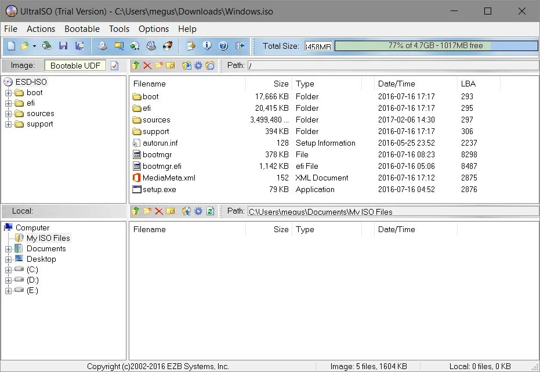
Task: Open the File menu
Action: (10, 29)
